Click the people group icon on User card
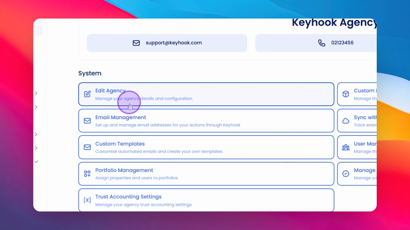This screenshot has height=230, width=410. [346, 147]
